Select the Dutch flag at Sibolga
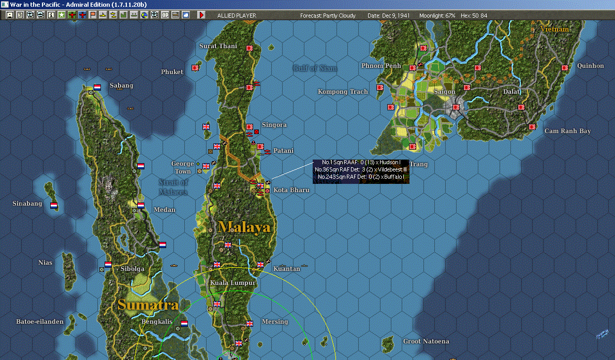This screenshot has width=615, height=360. coord(108,265)
